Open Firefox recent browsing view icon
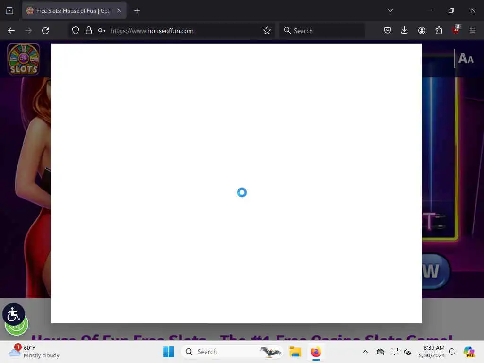The height and width of the screenshot is (363, 484). coord(9,11)
